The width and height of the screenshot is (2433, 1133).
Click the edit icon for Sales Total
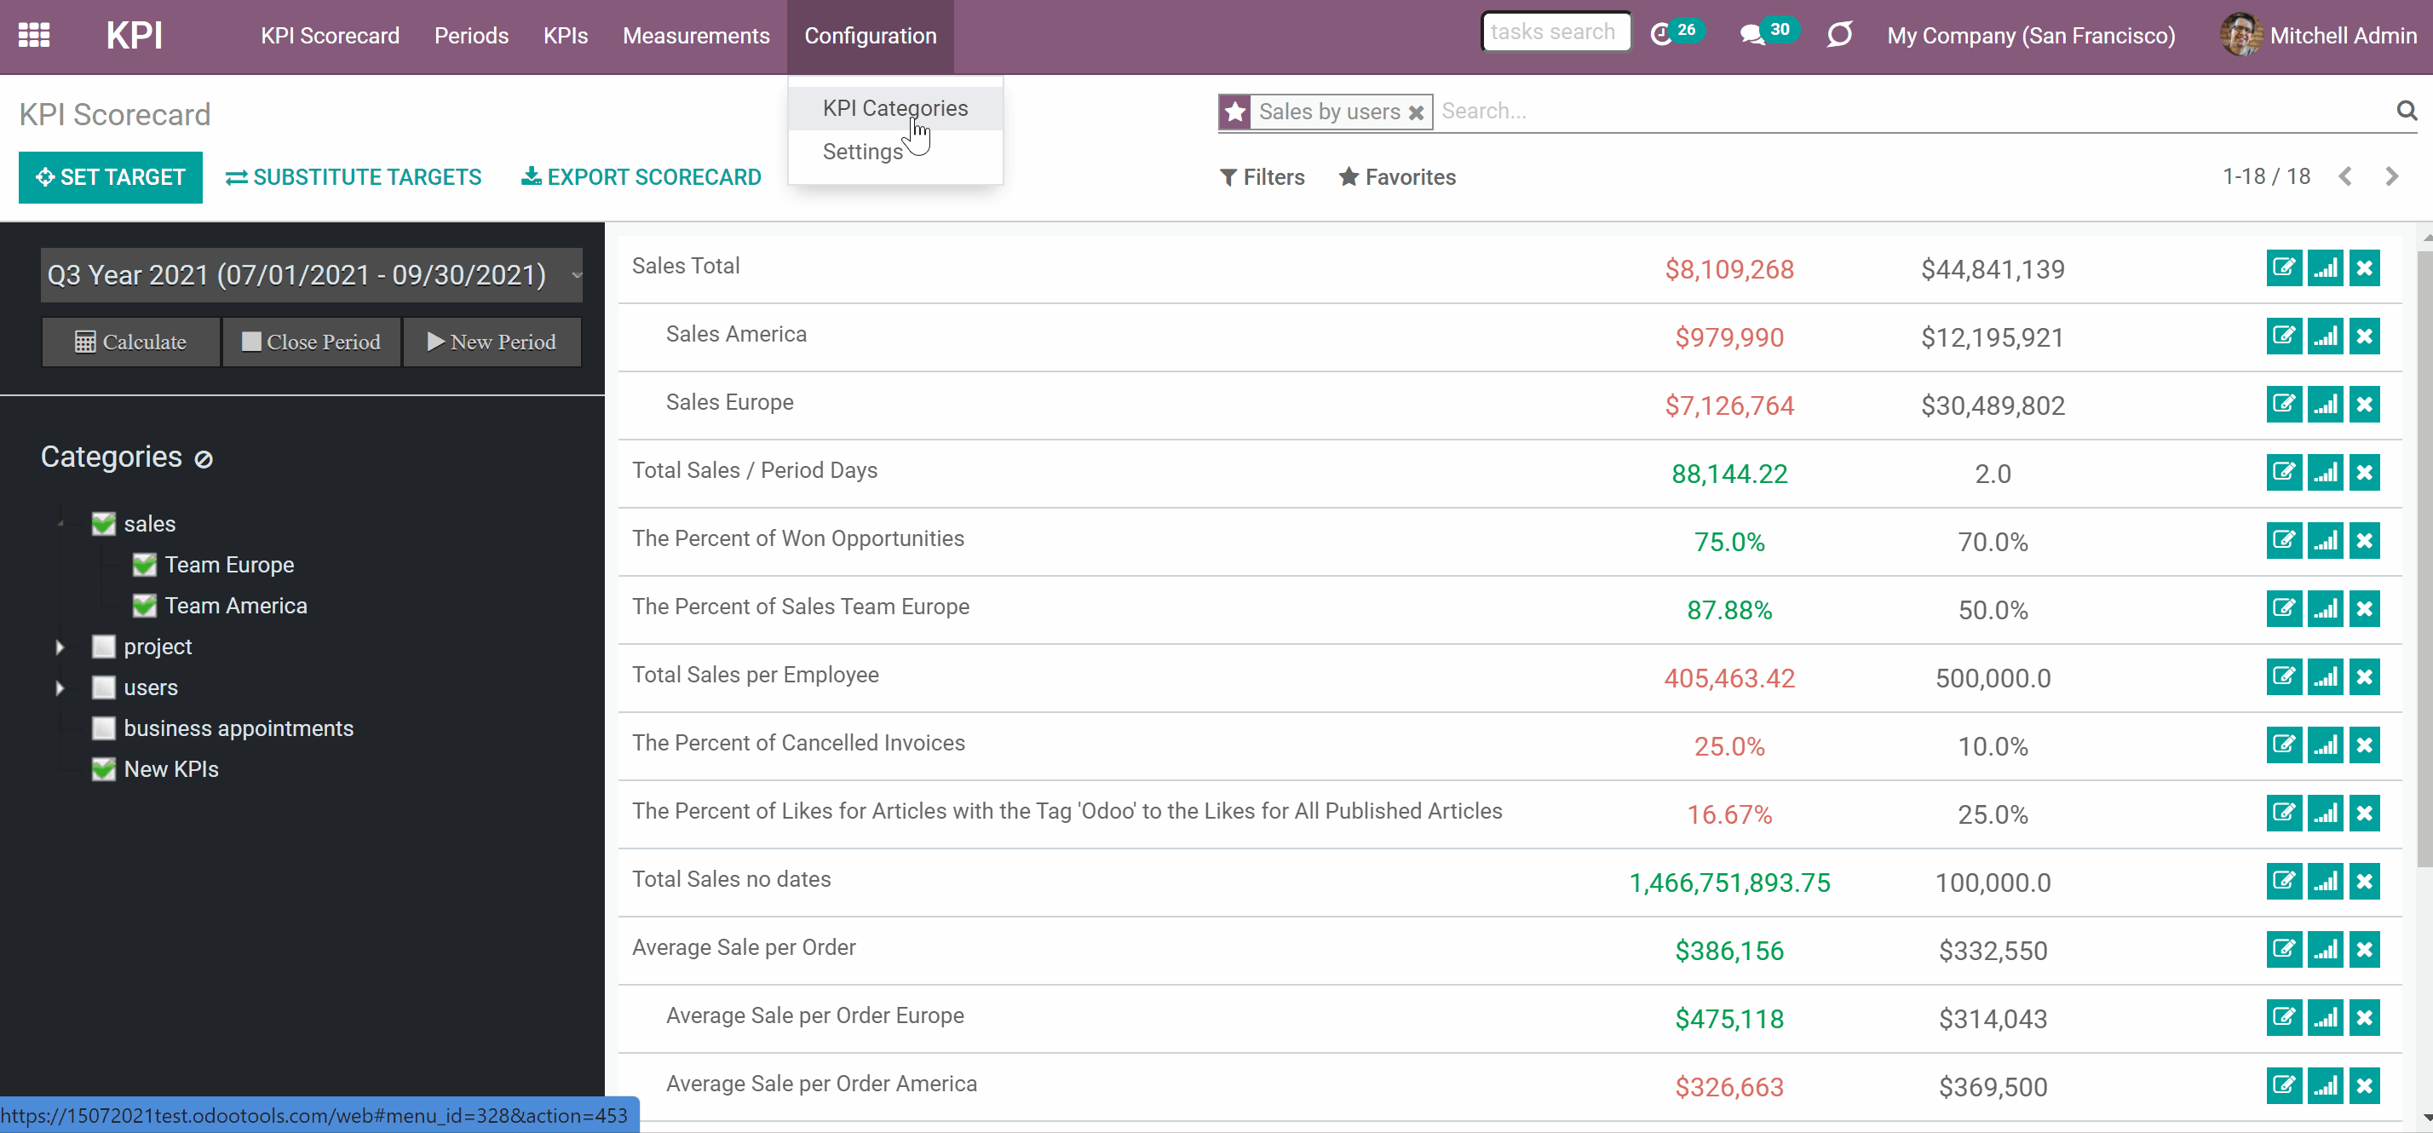pyautogui.click(x=2284, y=268)
